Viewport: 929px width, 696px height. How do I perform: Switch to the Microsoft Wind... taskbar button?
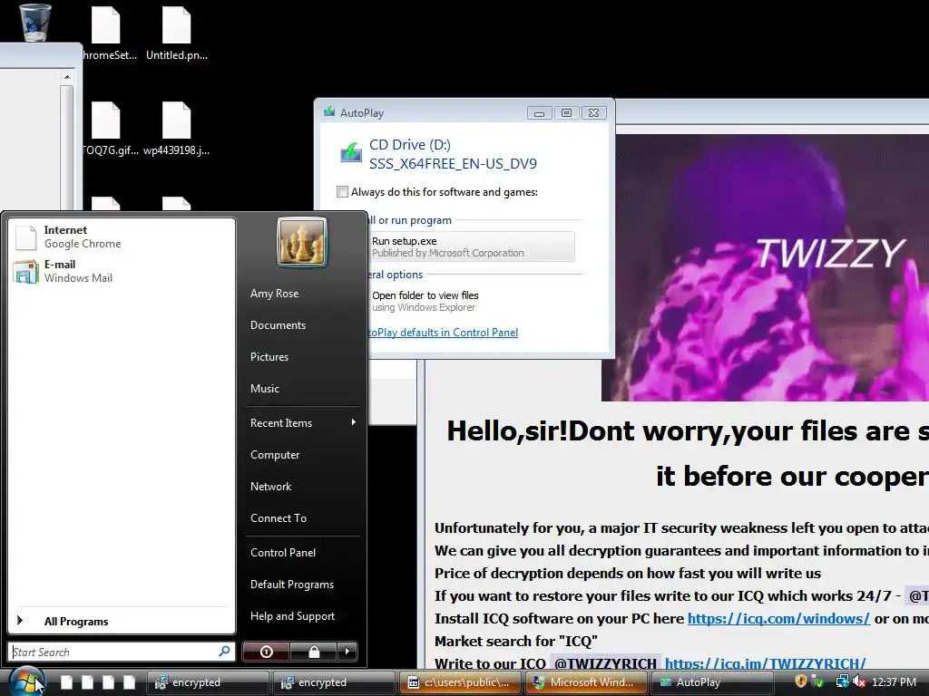[587, 682]
